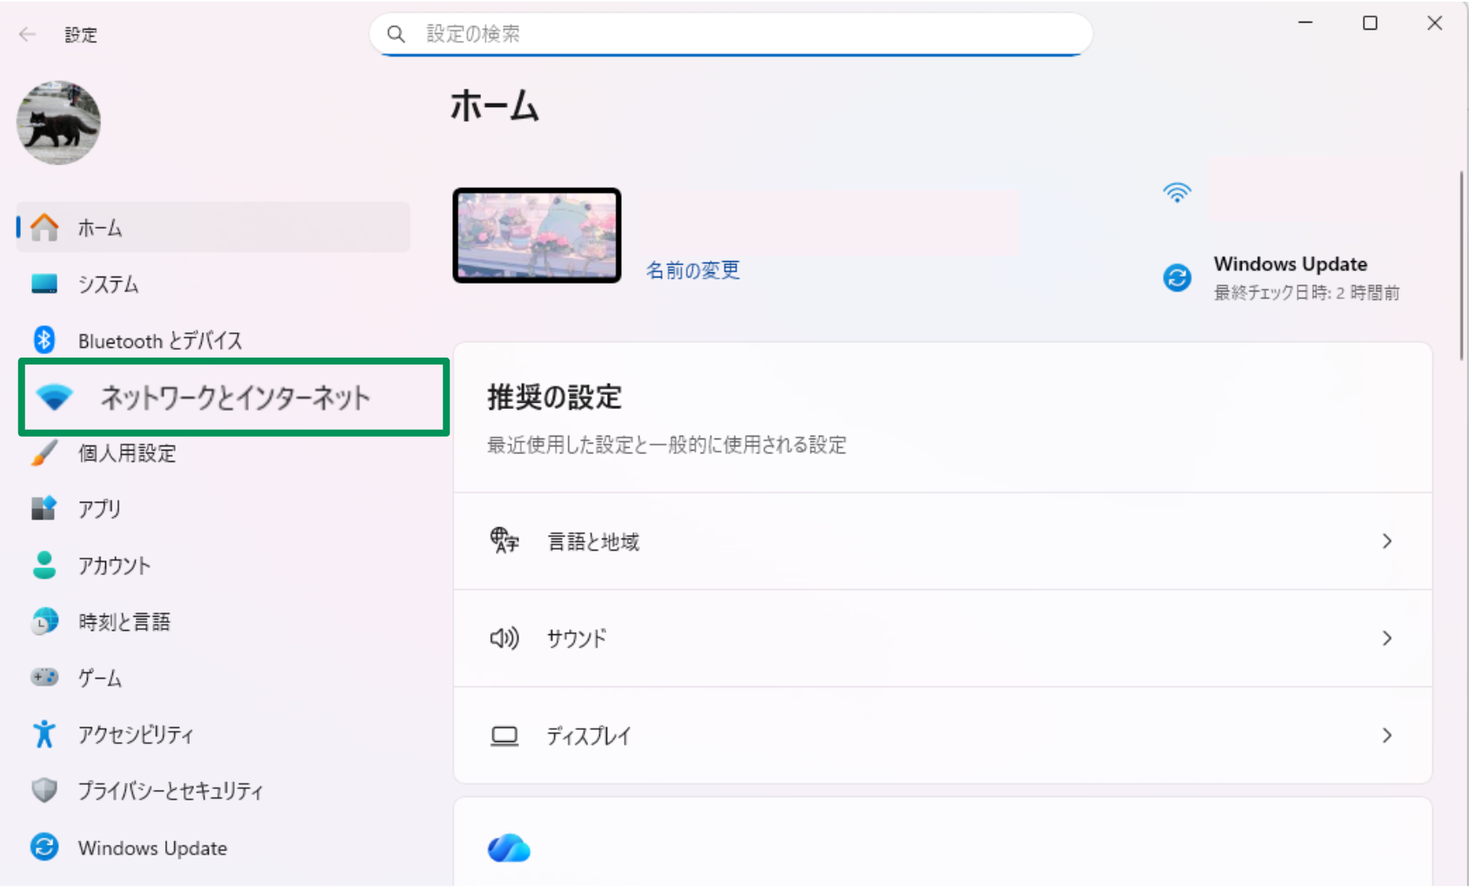This screenshot has height=890, width=1469.
Task: Select ネットワークとインターネット in sidebar
Action: coord(233,398)
